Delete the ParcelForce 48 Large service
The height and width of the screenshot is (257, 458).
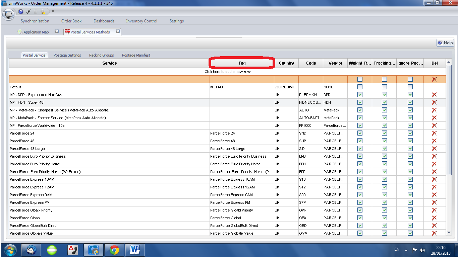(x=435, y=149)
